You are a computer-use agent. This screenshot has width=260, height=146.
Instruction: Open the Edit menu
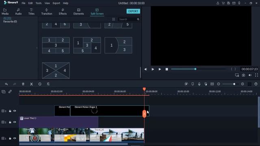(30, 3)
